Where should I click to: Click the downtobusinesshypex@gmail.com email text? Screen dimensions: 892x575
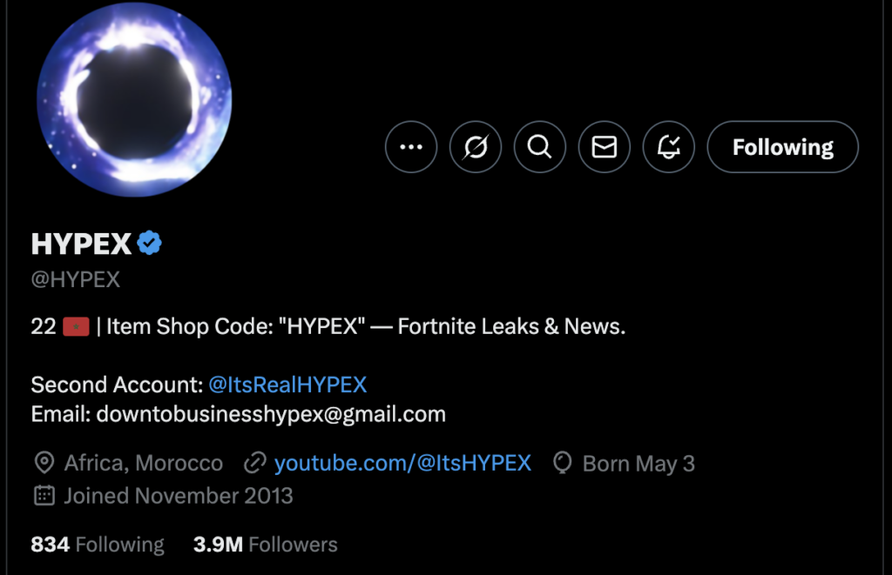(271, 414)
